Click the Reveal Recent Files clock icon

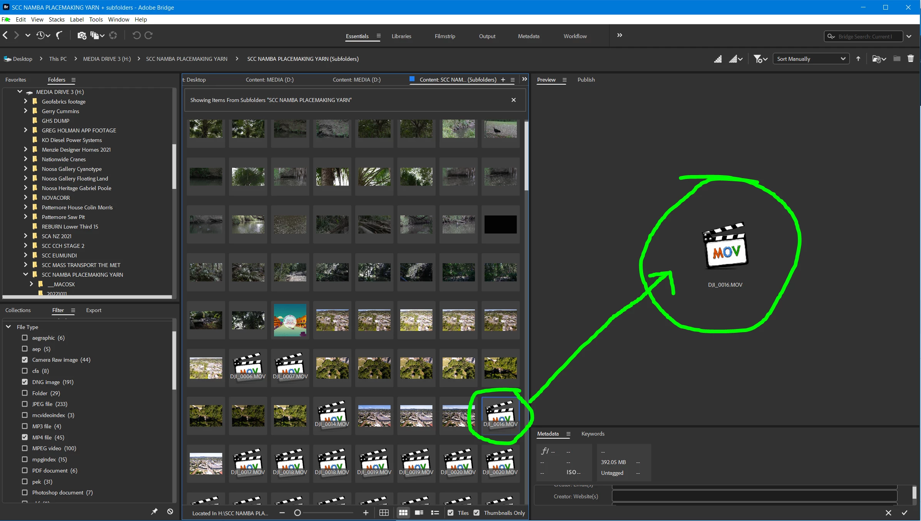coord(41,35)
